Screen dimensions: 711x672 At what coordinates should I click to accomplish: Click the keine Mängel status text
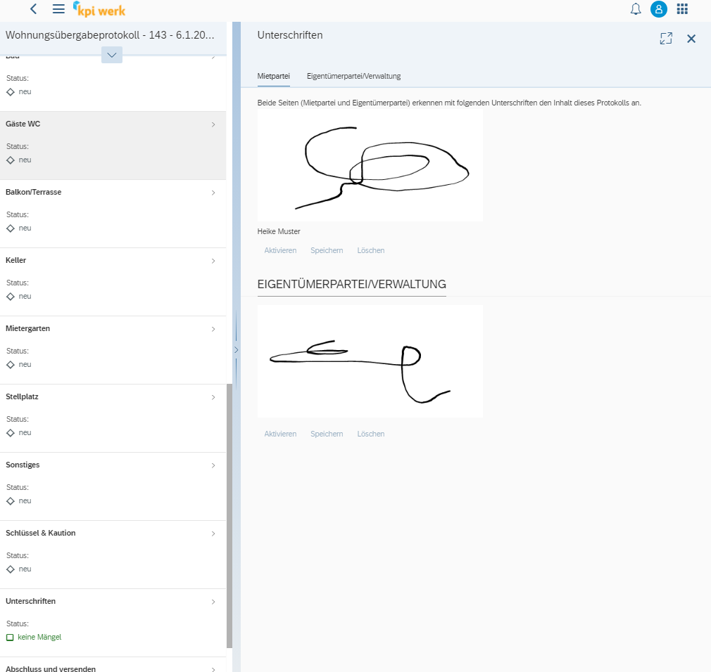click(39, 637)
